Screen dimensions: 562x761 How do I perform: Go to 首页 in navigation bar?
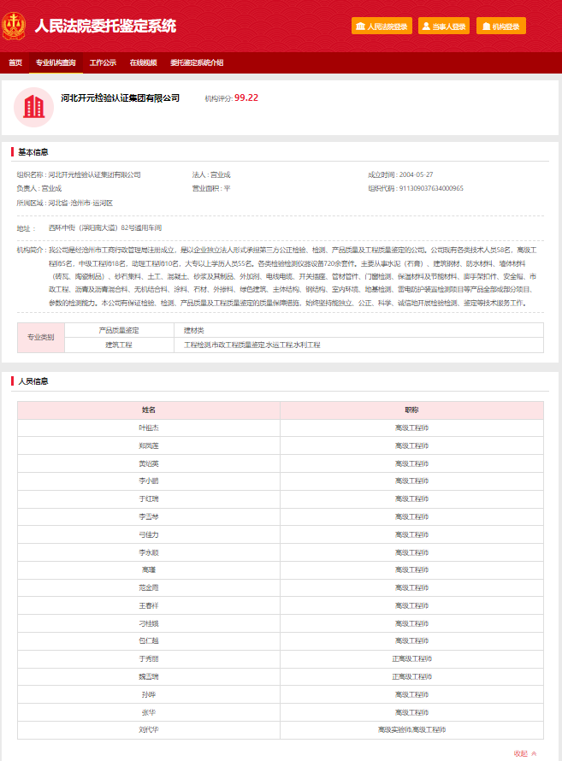click(15, 62)
